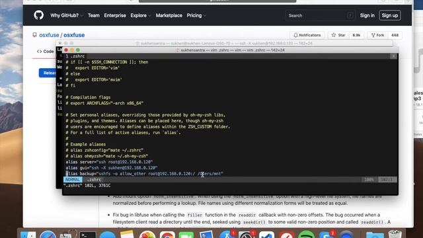Open the bold osxfuse repository name link
This screenshot has width=423, height=238.
74,35
